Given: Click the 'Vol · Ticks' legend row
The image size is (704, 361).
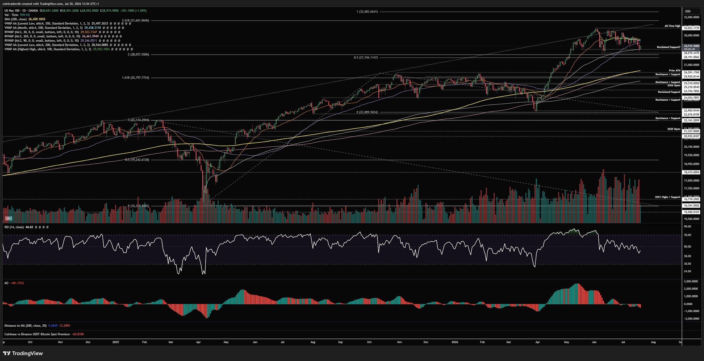Looking at the screenshot, I should pos(17,15).
